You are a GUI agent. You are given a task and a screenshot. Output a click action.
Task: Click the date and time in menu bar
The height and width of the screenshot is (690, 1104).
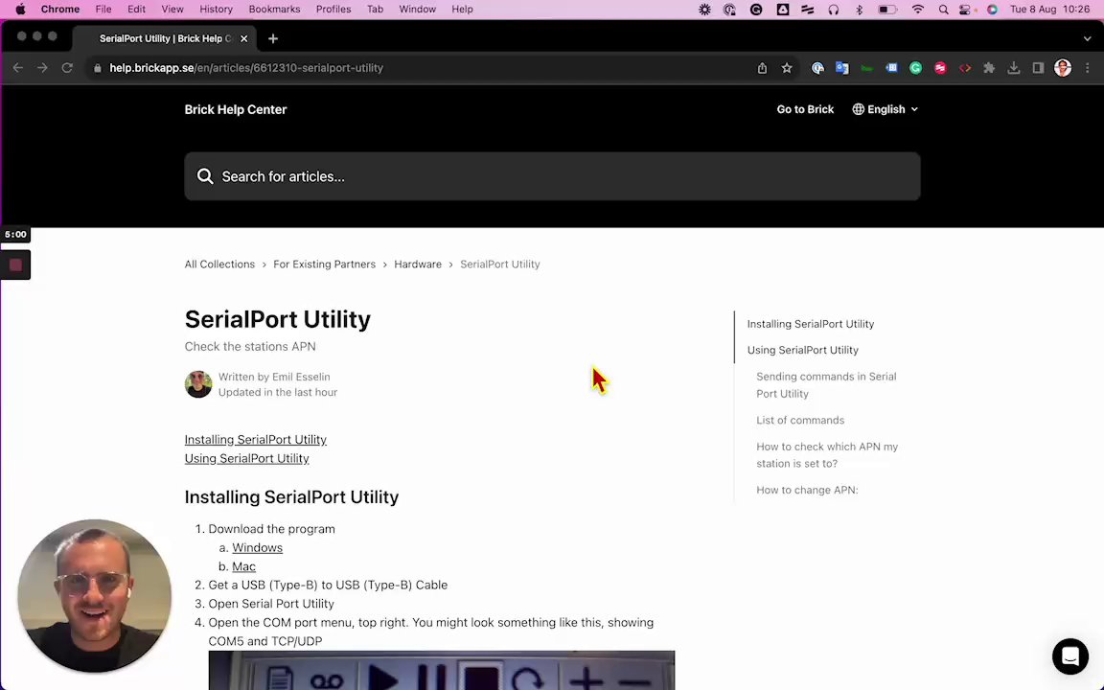1049,10
